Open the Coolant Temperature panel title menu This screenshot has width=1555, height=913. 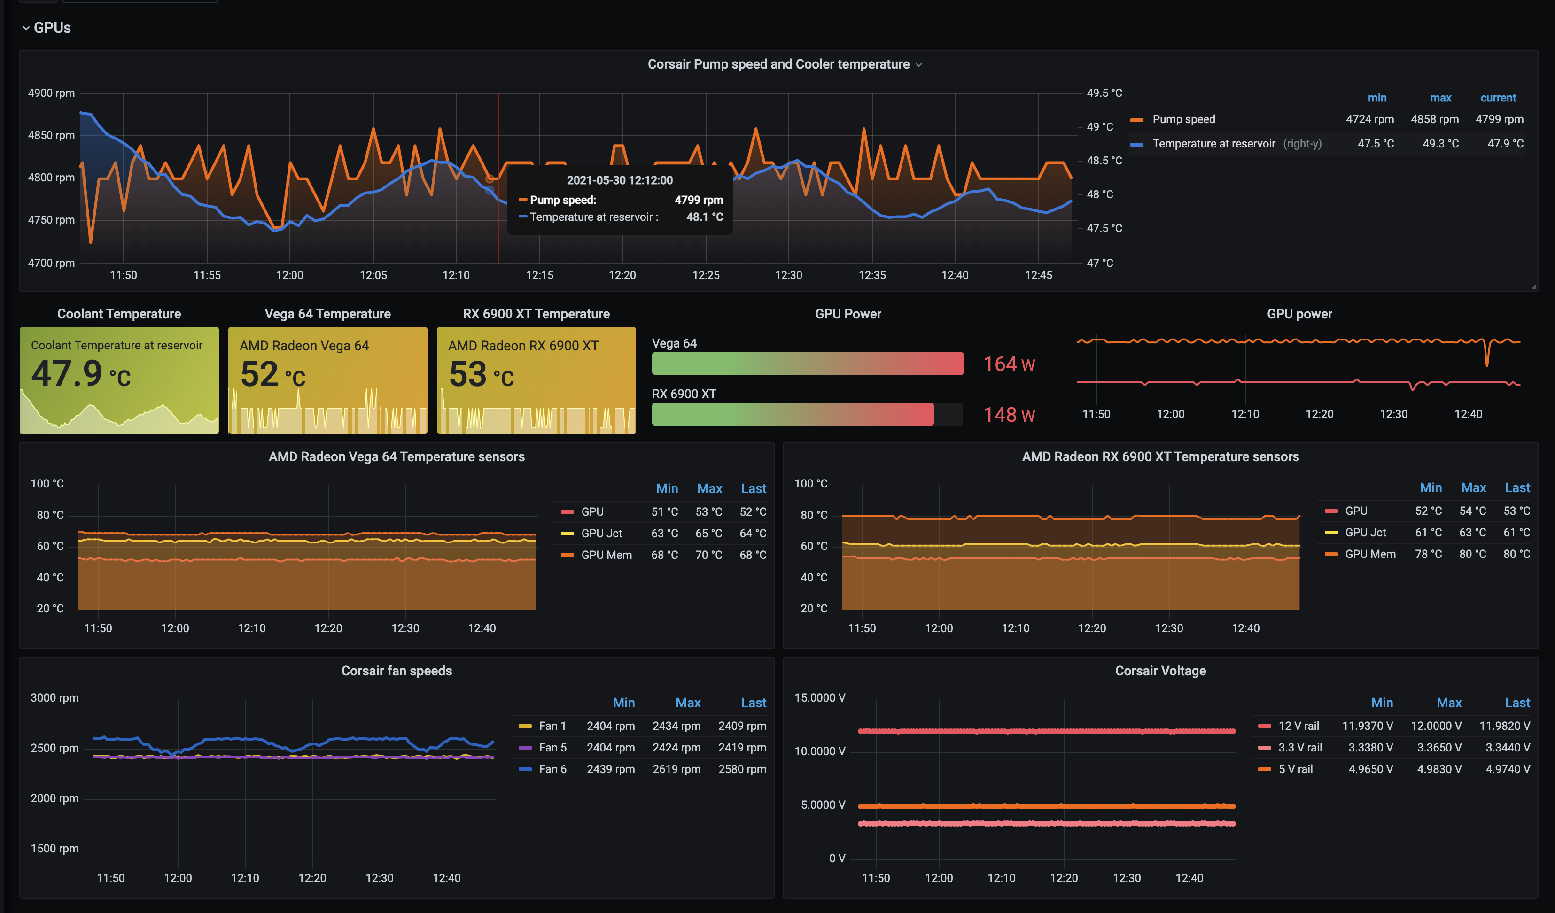[119, 314]
